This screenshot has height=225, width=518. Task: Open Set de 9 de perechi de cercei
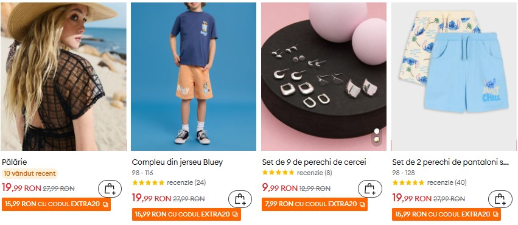coord(314,162)
